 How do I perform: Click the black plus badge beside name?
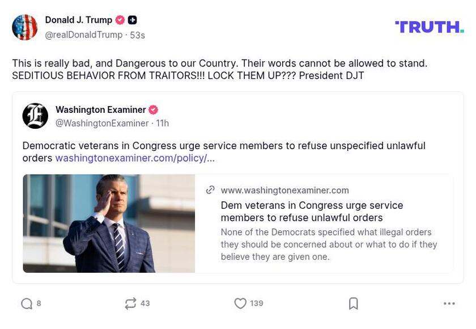pyautogui.click(x=132, y=20)
